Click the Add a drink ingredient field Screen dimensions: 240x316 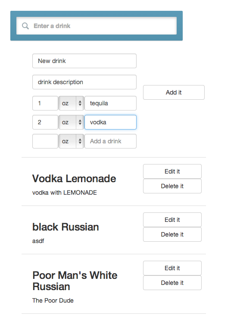[110, 141]
